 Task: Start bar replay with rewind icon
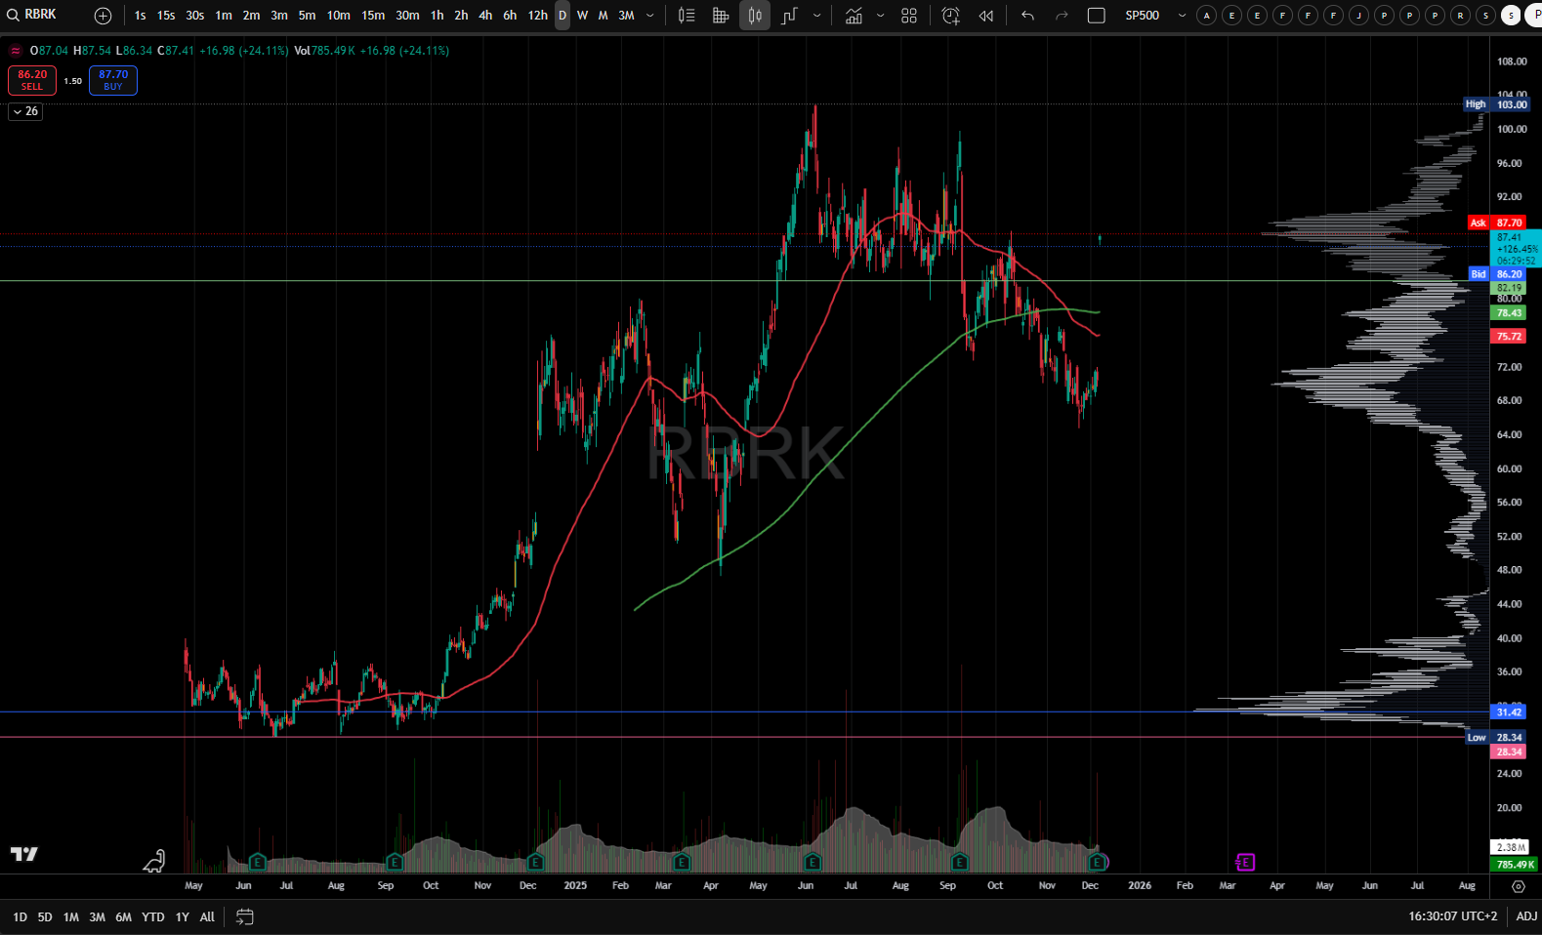(x=986, y=16)
